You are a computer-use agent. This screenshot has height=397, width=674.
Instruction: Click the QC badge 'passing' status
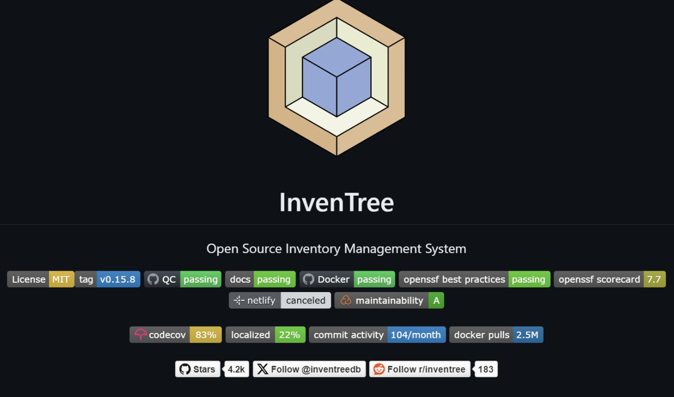[201, 279]
